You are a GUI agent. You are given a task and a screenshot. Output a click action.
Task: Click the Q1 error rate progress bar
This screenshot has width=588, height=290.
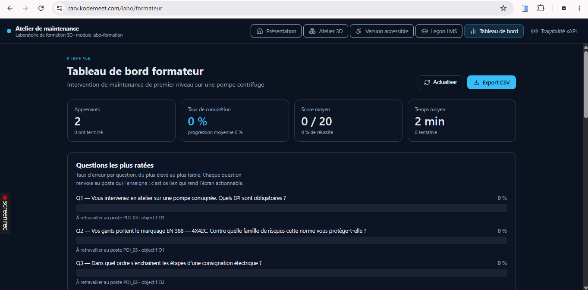point(291,208)
